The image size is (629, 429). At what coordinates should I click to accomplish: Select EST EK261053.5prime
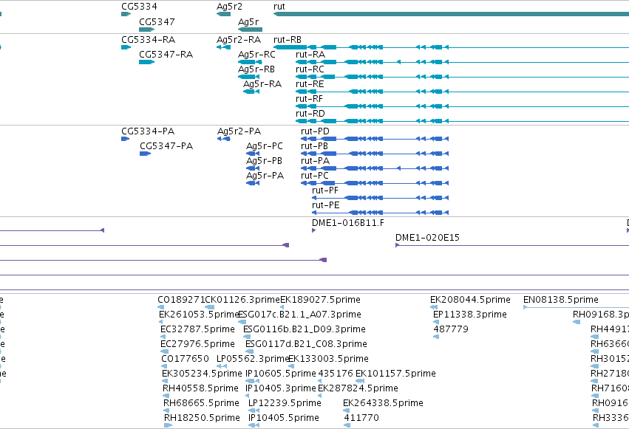(x=200, y=315)
